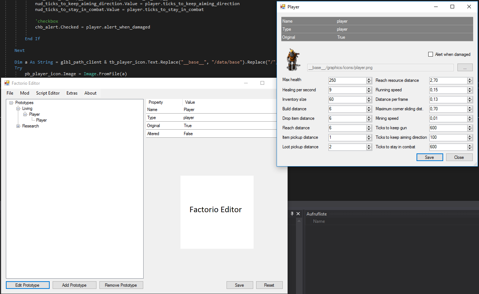479x294 pixels.
Task: Click the Mining speed value field
Action: [448, 118]
